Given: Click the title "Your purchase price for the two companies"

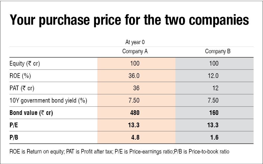Looking at the screenshot, I should click(129, 20).
